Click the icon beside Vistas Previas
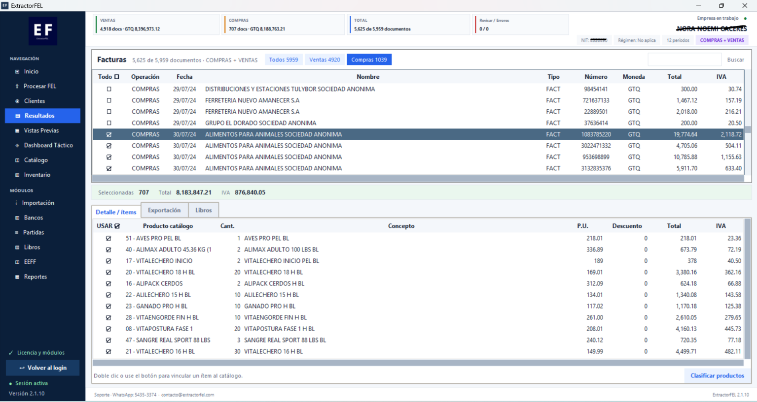 coord(17,131)
